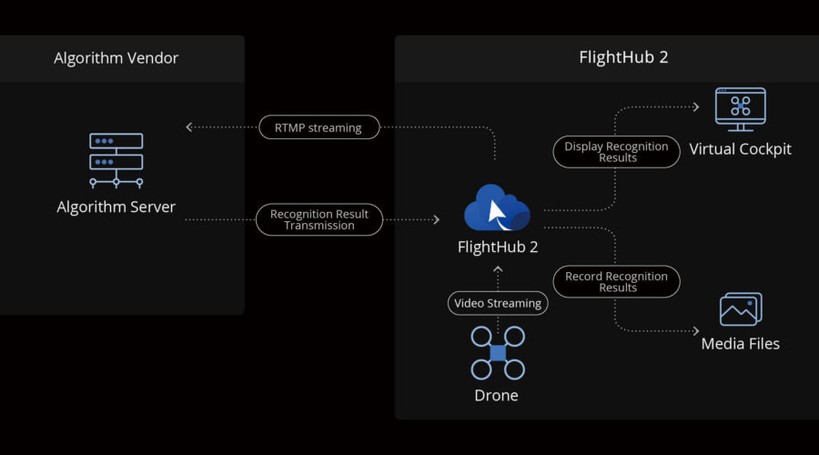Click the arrowhead pointing at Media Files
819x455 pixels.
pos(695,331)
